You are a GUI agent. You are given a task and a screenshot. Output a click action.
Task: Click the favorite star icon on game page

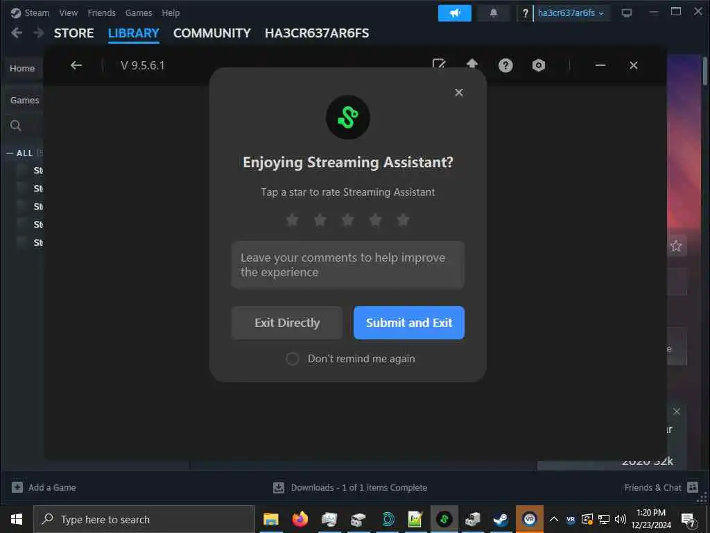point(676,246)
